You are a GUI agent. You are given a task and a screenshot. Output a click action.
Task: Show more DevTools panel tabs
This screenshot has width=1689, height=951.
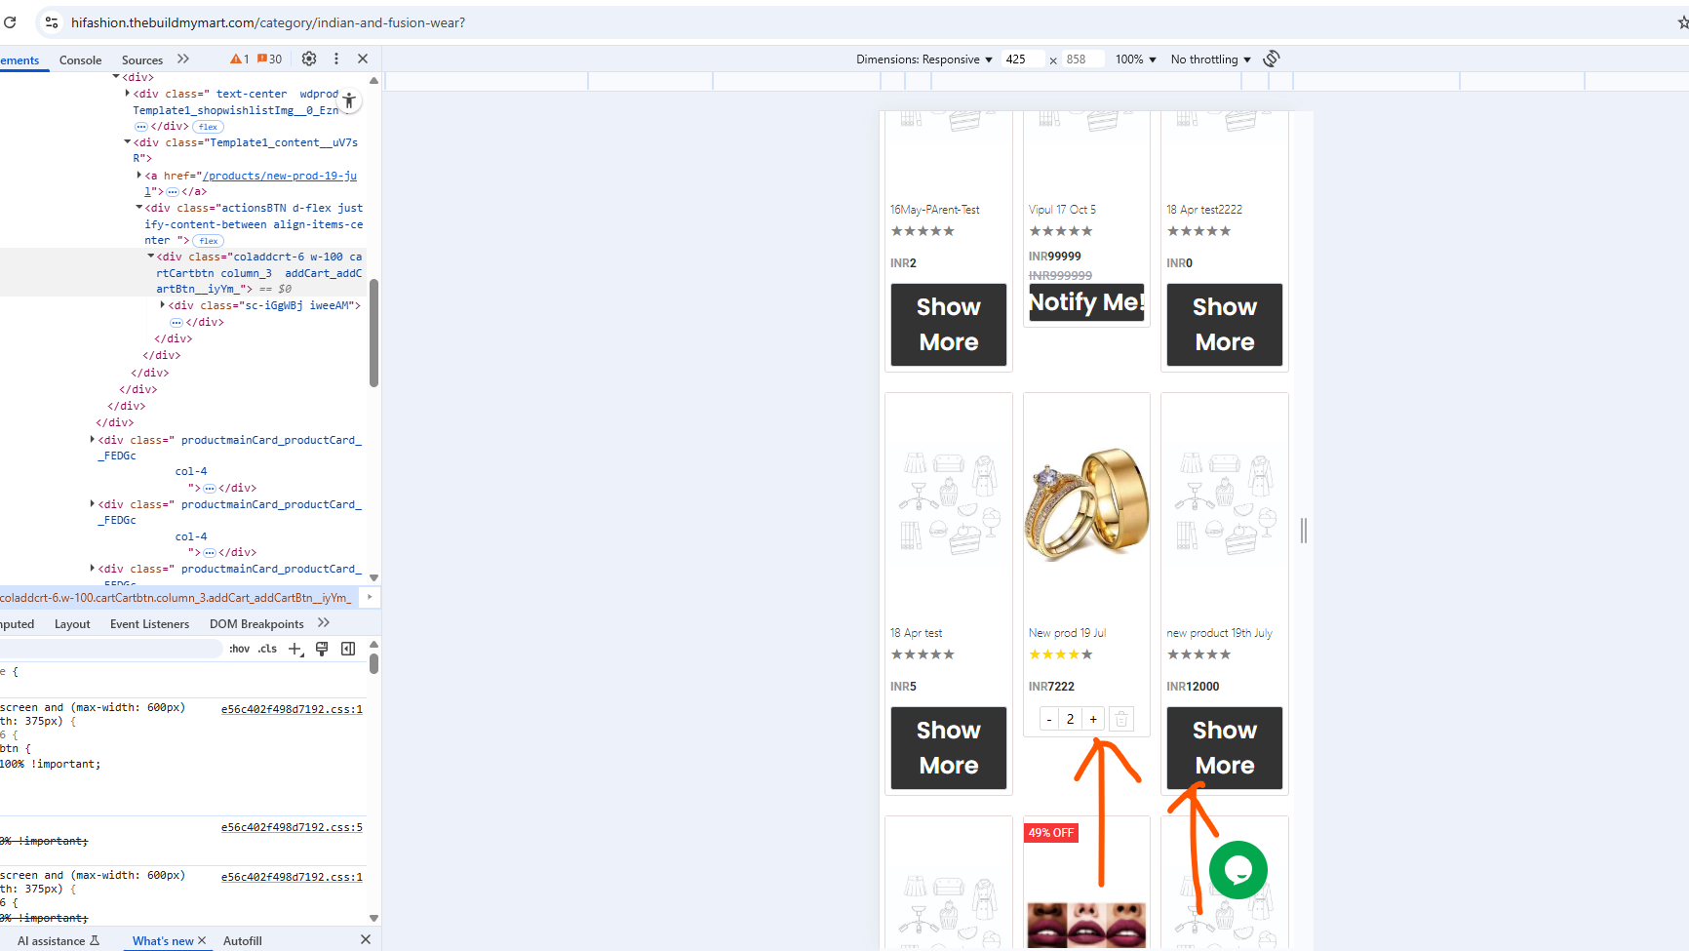[183, 59]
